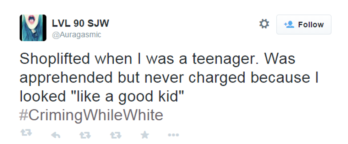Click the add-person icon in Follow button
The height and width of the screenshot is (144, 348).
[289, 24]
